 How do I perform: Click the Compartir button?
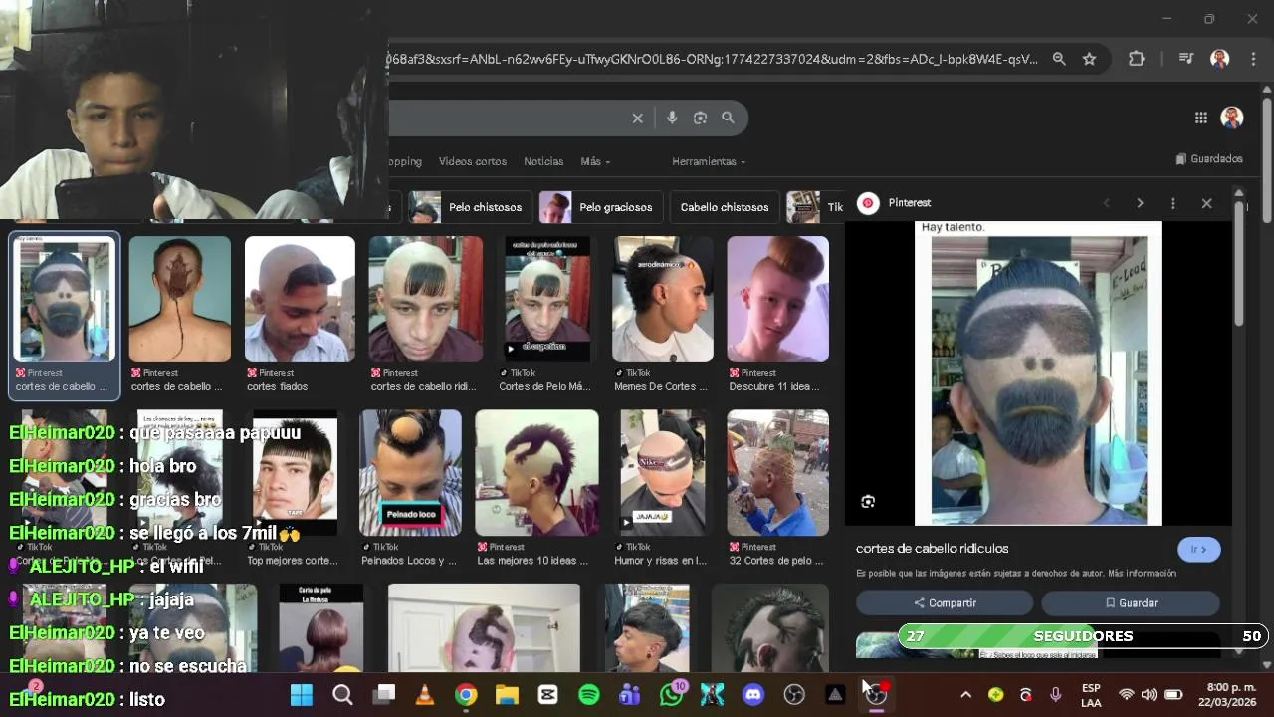pos(945,603)
